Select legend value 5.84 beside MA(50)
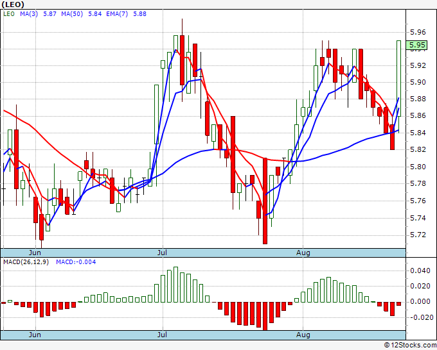Image resolution: width=437 pixels, height=350 pixels. pos(95,14)
